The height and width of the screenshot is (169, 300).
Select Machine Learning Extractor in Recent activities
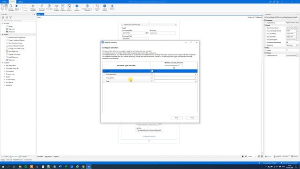(x=17, y=38)
